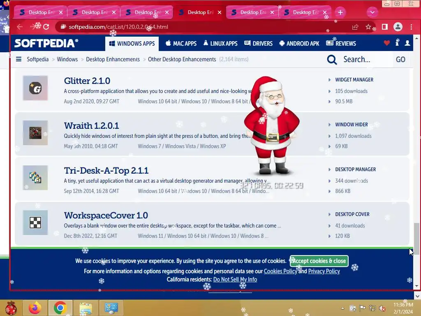Open the Privacy Policy link
The height and width of the screenshot is (316, 421).
[324, 271]
